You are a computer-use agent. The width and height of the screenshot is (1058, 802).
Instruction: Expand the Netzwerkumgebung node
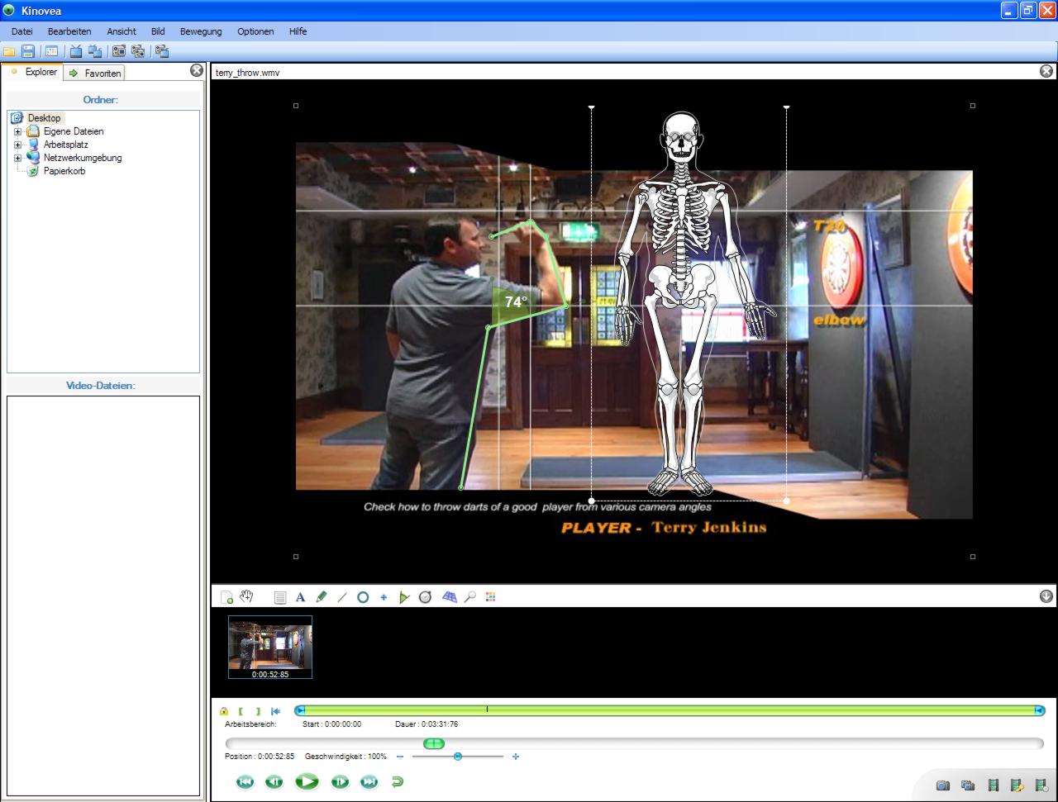pyautogui.click(x=17, y=158)
